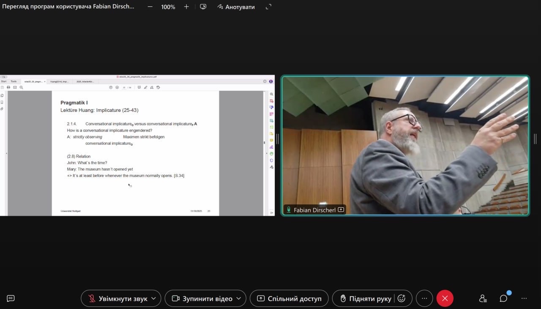Viewport: 541px width, 309px height.
Task: Open the emoji reactions picker
Action: pos(402,298)
